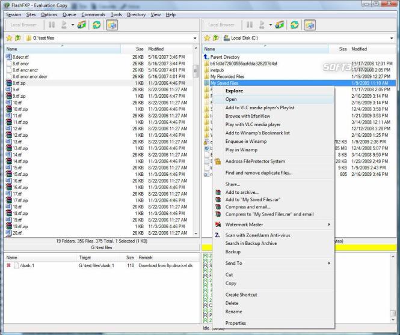The image size is (400, 335).
Task: Click the WinRAR icon beside Compress and email
Action: pyautogui.click(x=218, y=207)
